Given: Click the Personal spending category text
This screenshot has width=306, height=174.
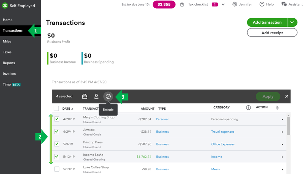Looking at the screenshot, I should (x=225, y=119).
